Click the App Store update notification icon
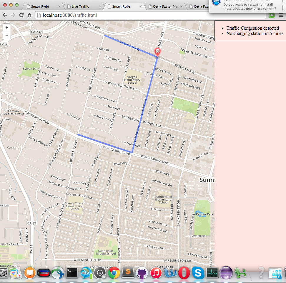The image size is (286, 283). (216, 3)
